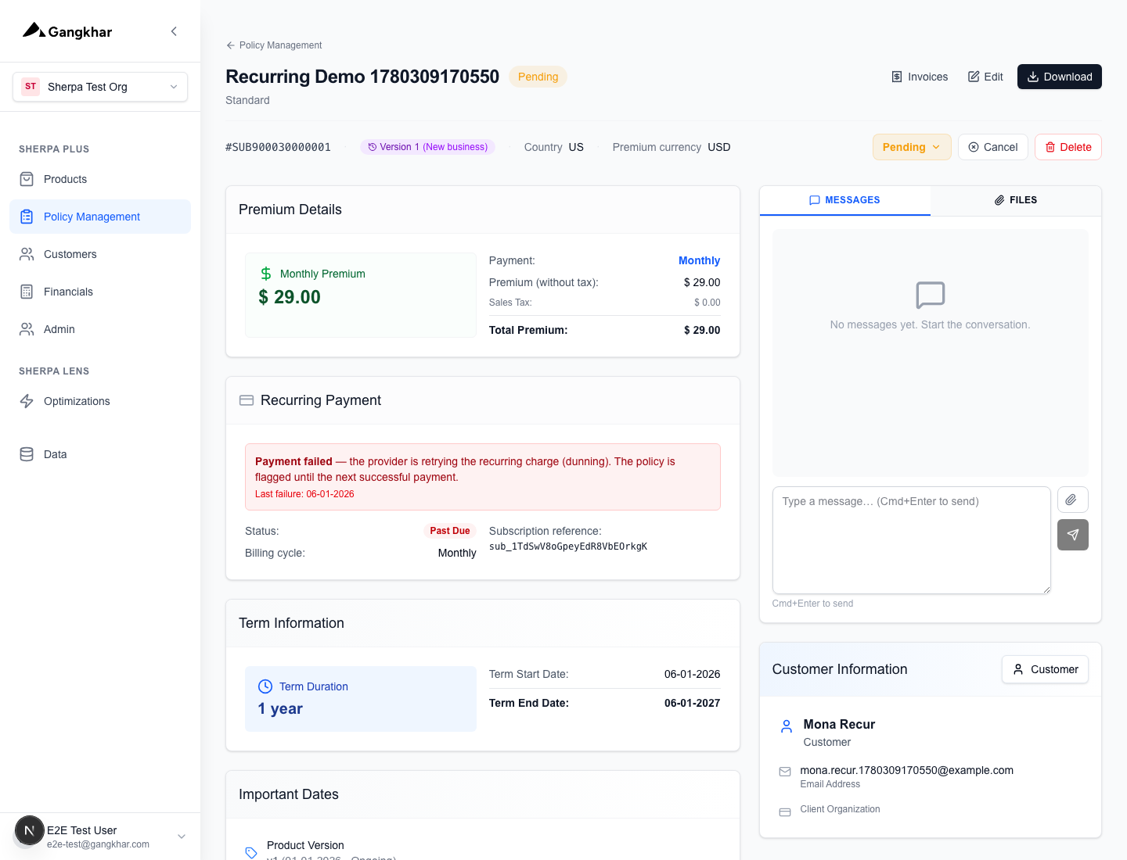This screenshot has width=1127, height=860.
Task: Open Financials in the sidebar
Action: coord(100,292)
